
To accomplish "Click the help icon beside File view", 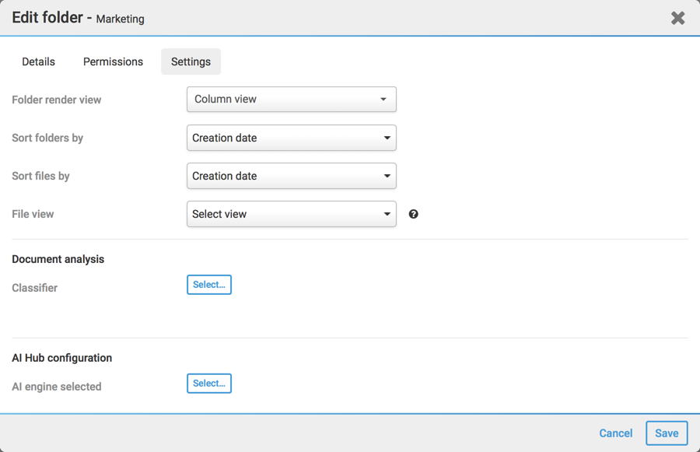I will click(x=414, y=214).
